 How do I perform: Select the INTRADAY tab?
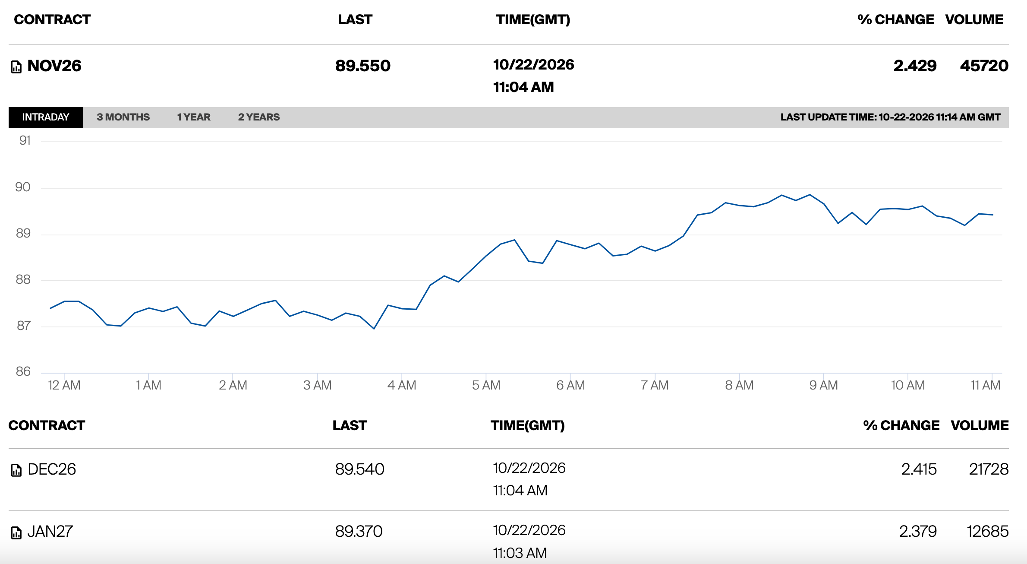coord(46,117)
